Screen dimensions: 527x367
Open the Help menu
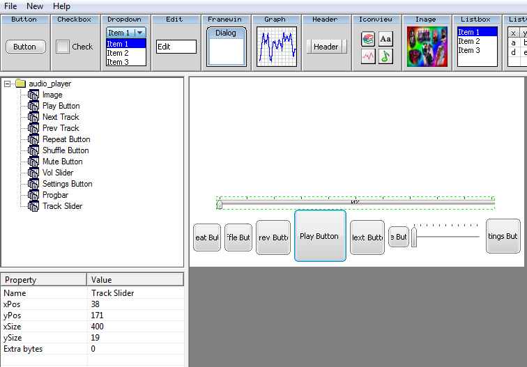[61, 6]
